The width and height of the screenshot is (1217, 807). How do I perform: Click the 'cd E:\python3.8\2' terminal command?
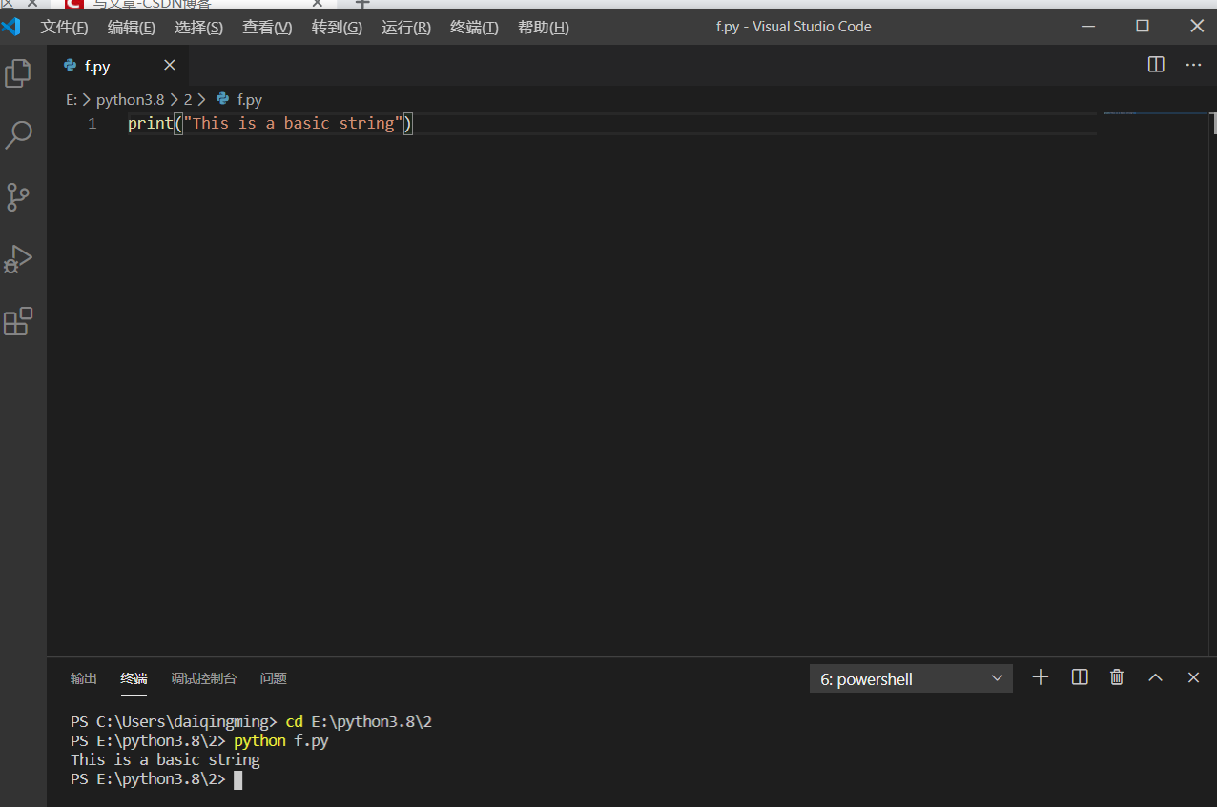click(x=359, y=721)
